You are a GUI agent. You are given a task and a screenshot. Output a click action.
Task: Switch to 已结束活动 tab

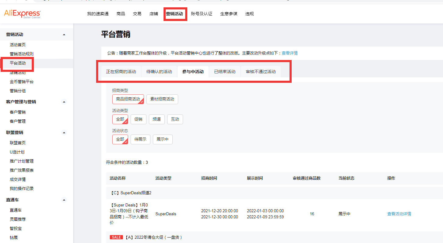click(225, 72)
